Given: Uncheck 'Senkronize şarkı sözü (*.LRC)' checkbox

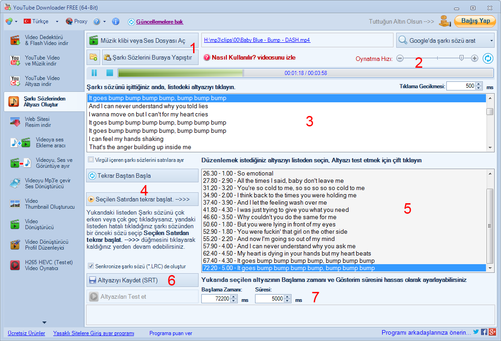Looking at the screenshot, I should click(91, 266).
